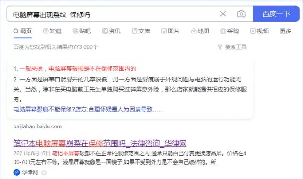Click the search tools filter icon

pos(220,47)
